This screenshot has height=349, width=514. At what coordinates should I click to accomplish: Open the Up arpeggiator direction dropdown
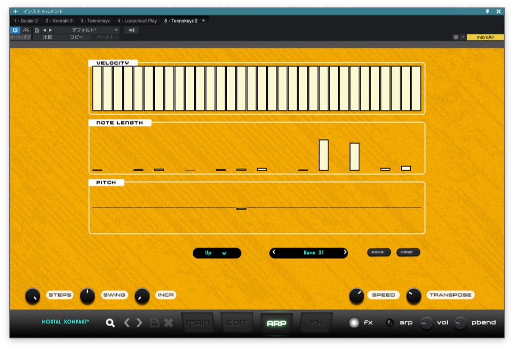(x=216, y=253)
